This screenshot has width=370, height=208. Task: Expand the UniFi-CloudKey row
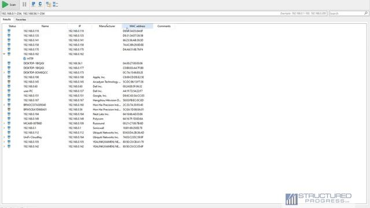coord(4,137)
